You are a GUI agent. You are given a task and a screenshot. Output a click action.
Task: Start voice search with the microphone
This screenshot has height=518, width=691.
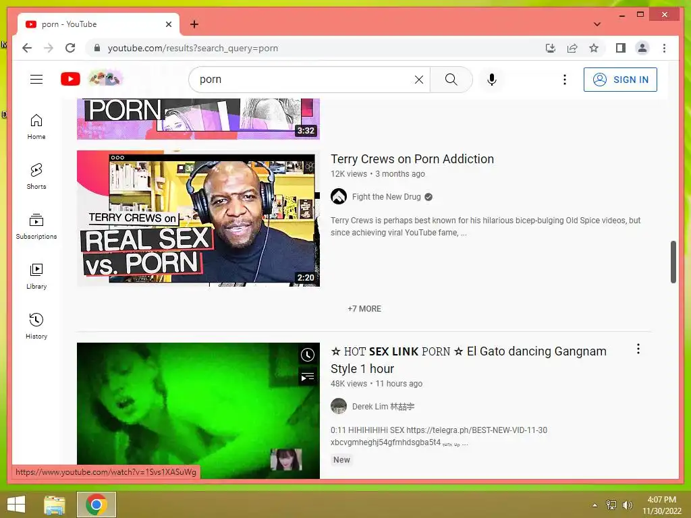click(x=492, y=80)
